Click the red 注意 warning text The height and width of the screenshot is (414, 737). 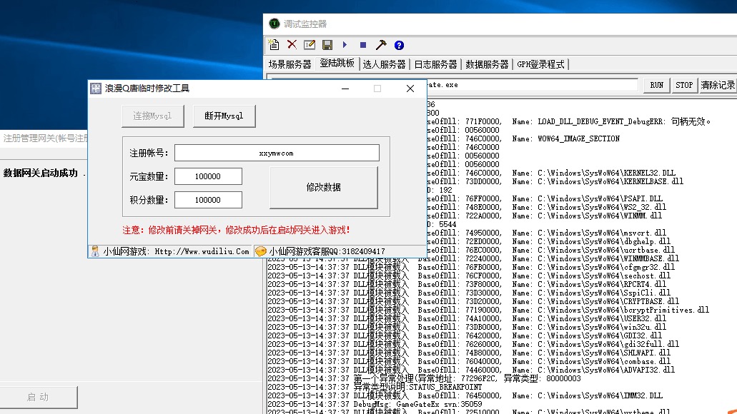point(237,230)
